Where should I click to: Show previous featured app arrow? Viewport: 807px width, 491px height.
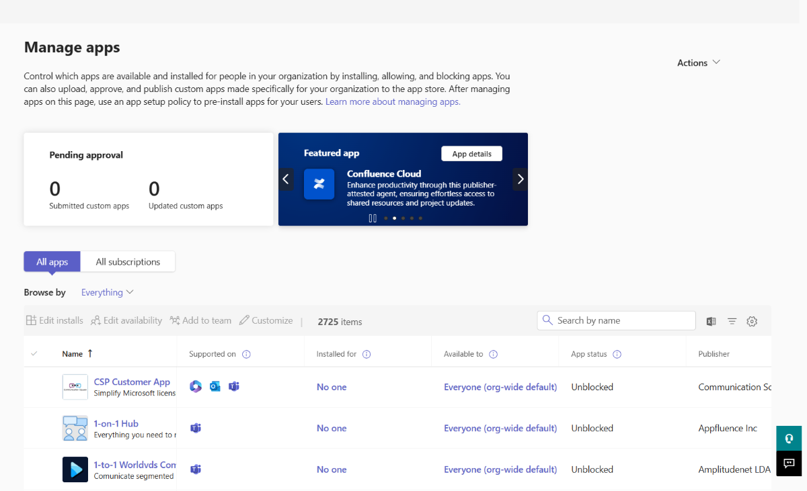click(x=286, y=179)
